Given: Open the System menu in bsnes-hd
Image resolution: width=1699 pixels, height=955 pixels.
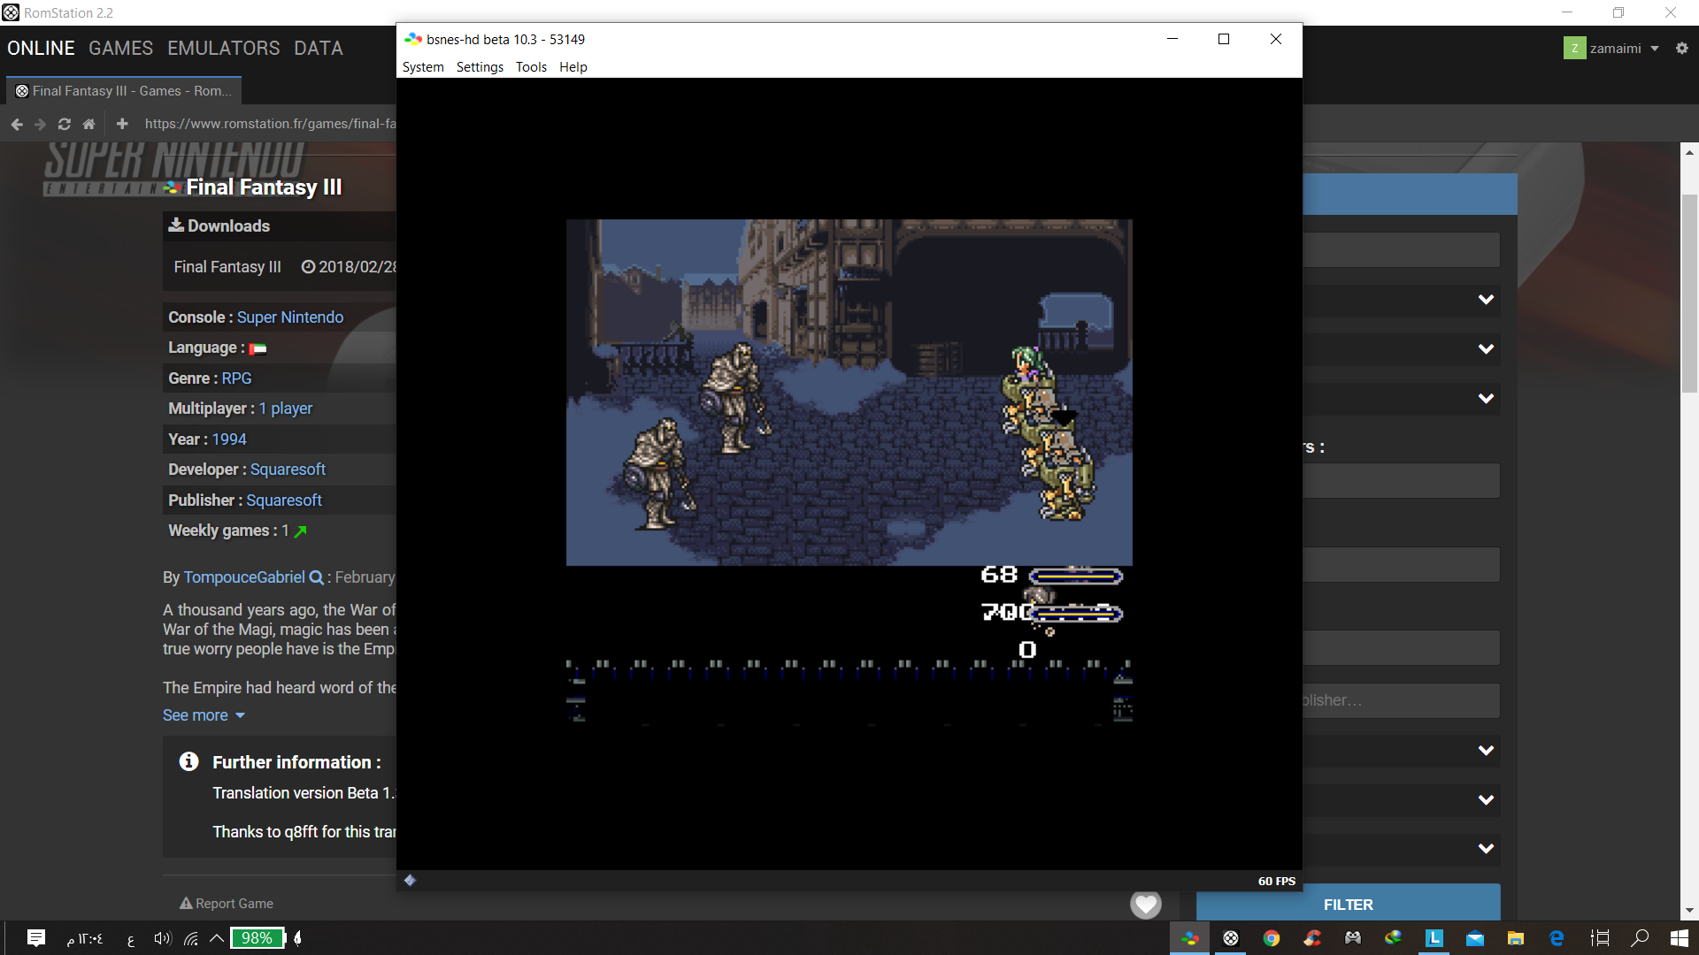Looking at the screenshot, I should [x=423, y=67].
